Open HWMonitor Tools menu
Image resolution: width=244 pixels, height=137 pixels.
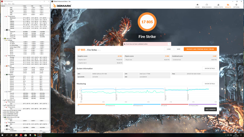pyautogui.click(x=9, y=4)
